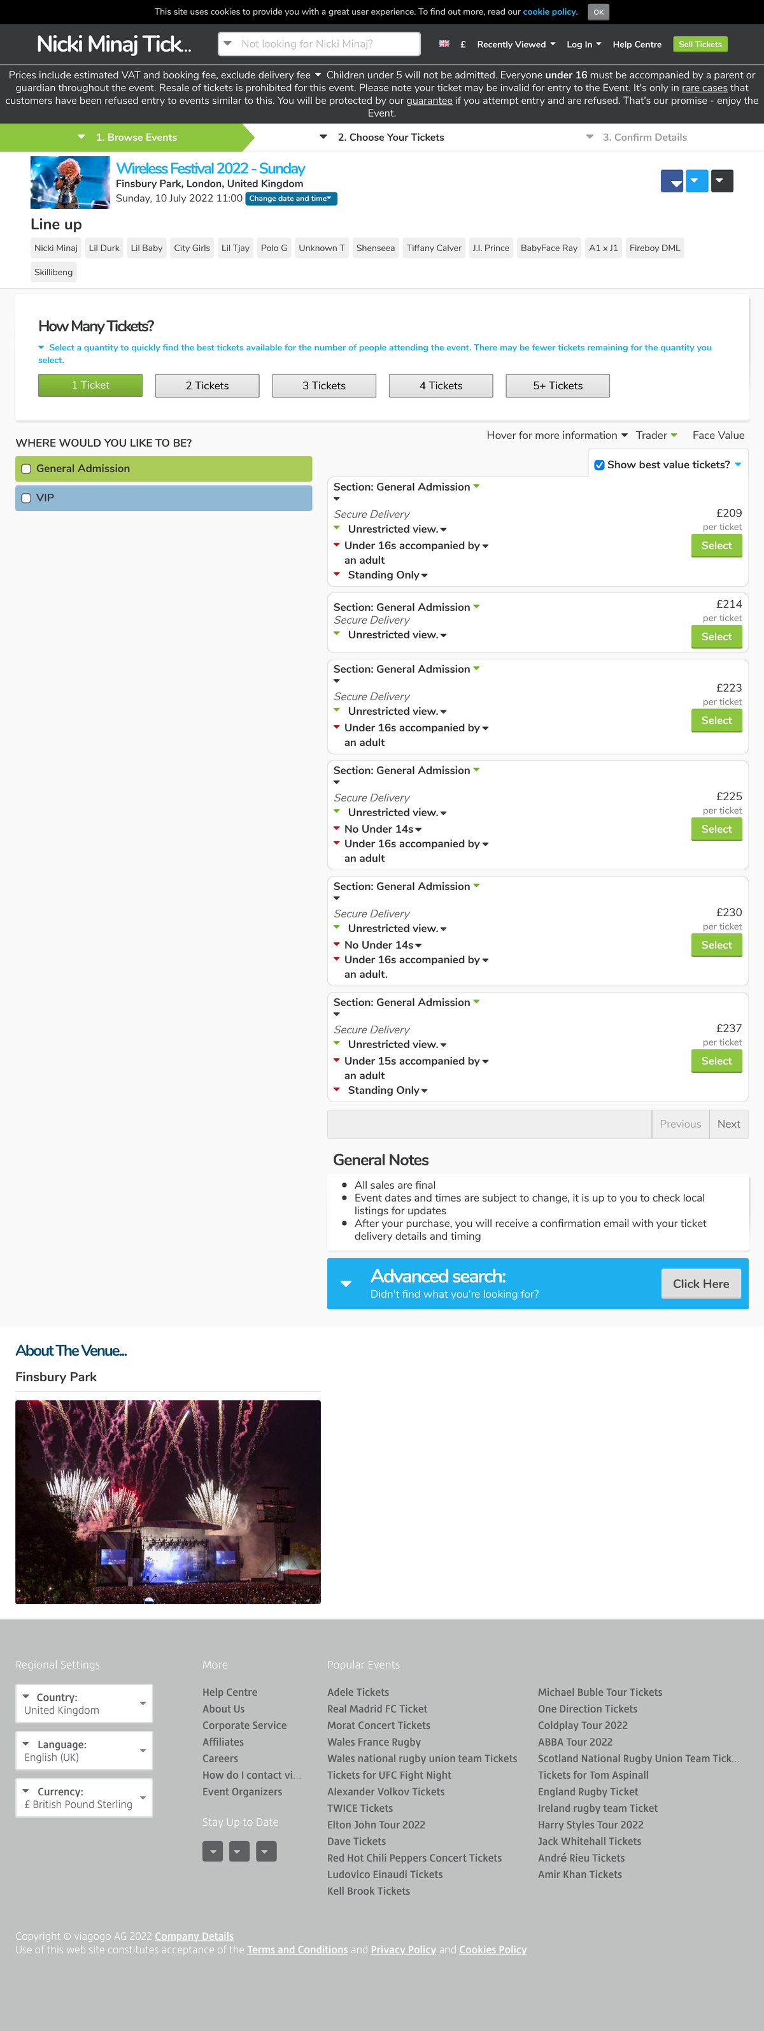Viewport: 764px width, 2031px height.
Task: Click the dark blue share icon button
Action: [672, 182]
